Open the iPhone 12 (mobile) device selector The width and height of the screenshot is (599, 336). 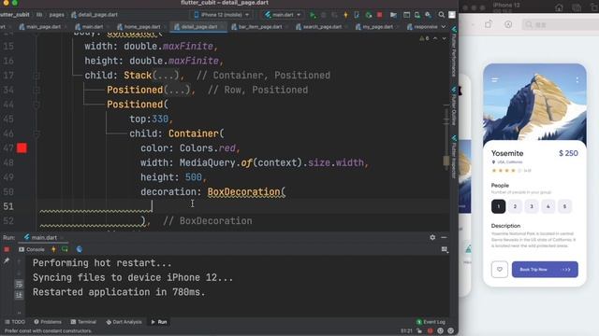pos(222,15)
